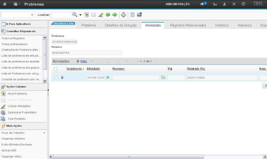Click the Filtro link in Atividades table
Viewport: 267px width, 159px height.
point(83,61)
